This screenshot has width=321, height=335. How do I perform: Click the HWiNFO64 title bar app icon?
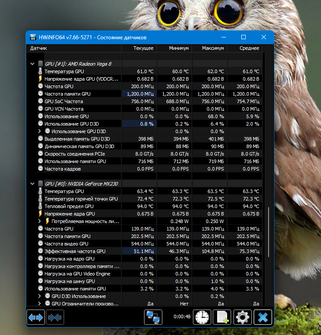click(33, 37)
